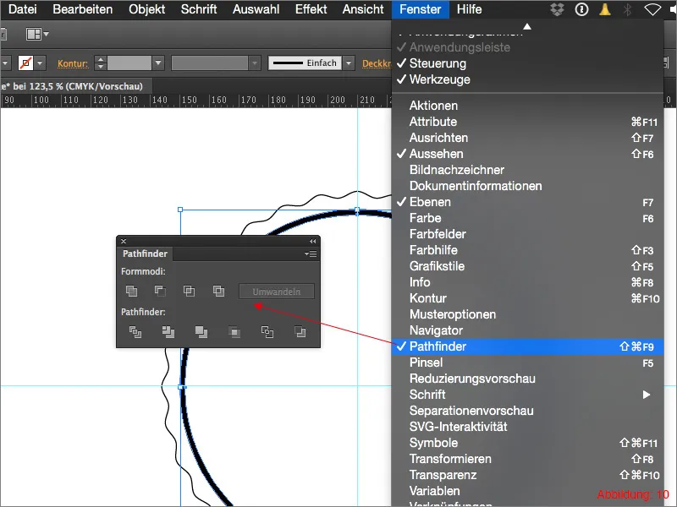677x507 pixels.
Task: Collapse the Pathfinder panel with double arrows
Action: pyautogui.click(x=312, y=242)
